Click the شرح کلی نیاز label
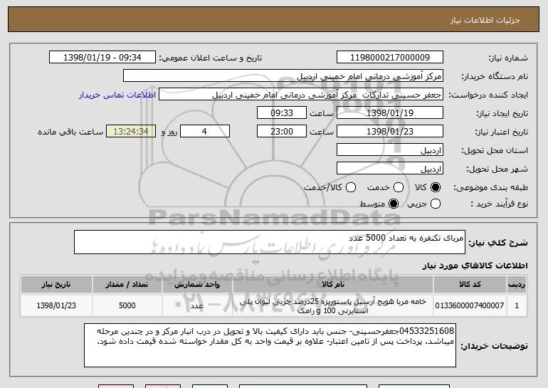The image size is (548, 388). (498, 243)
